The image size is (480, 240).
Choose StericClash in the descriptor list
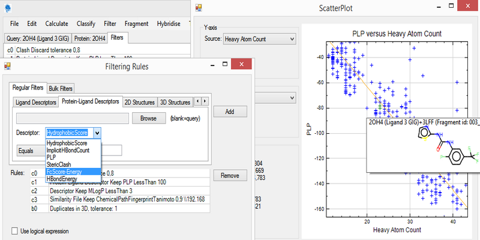click(x=60, y=164)
